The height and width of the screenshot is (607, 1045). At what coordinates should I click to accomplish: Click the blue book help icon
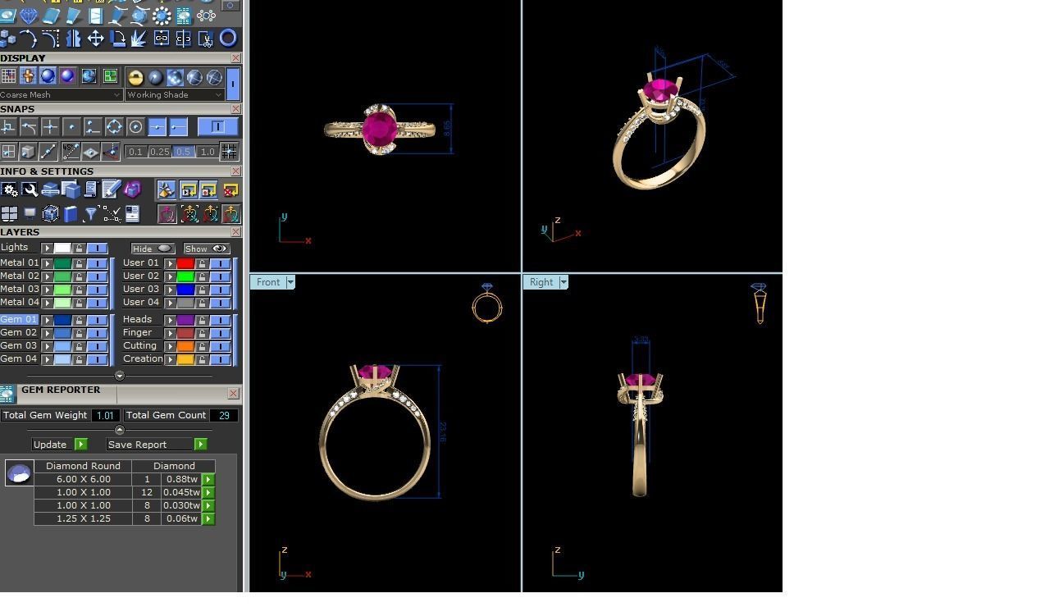click(x=71, y=214)
